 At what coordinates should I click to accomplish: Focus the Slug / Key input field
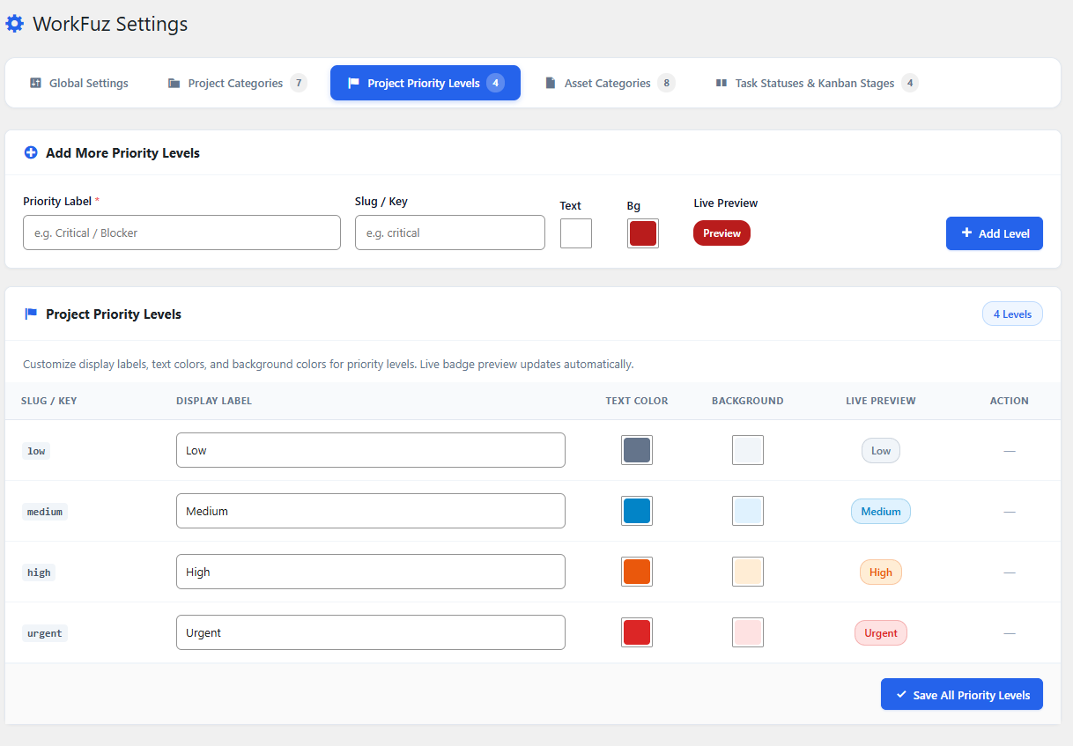coord(450,233)
